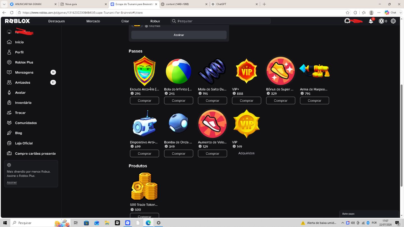Open Avatar from the sidebar icon
Screen dimensions: 404x227
click(9, 92)
